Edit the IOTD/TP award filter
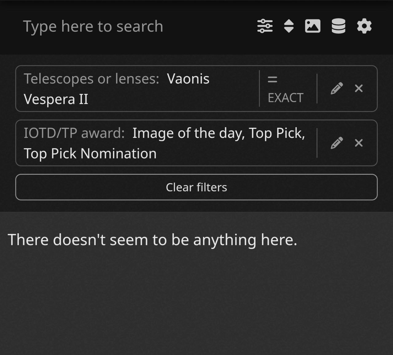 point(337,143)
